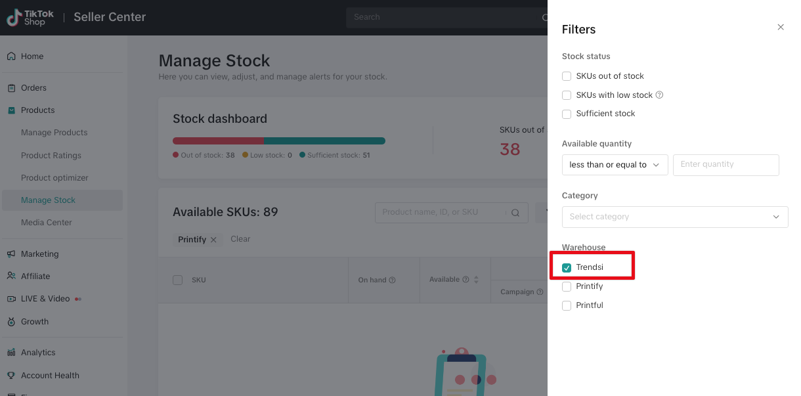Viewport: 801px width, 396px height.
Task: Remove the Printify filter chip
Action: [213, 240]
